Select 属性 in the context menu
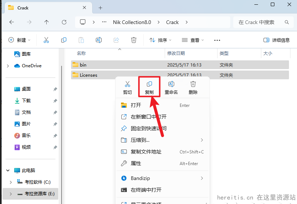Viewport: 297px width, 204px height. coord(163,163)
